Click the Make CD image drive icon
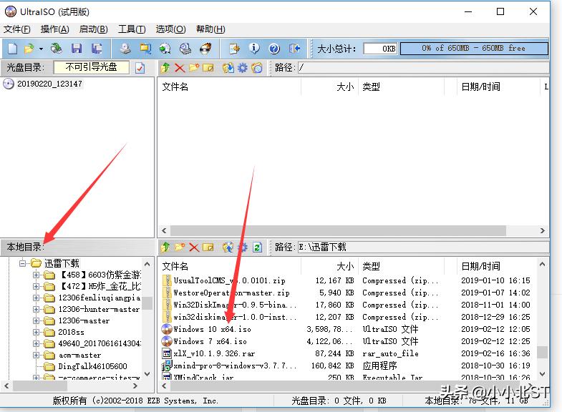The width and height of the screenshot is (562, 412). [x=125, y=49]
